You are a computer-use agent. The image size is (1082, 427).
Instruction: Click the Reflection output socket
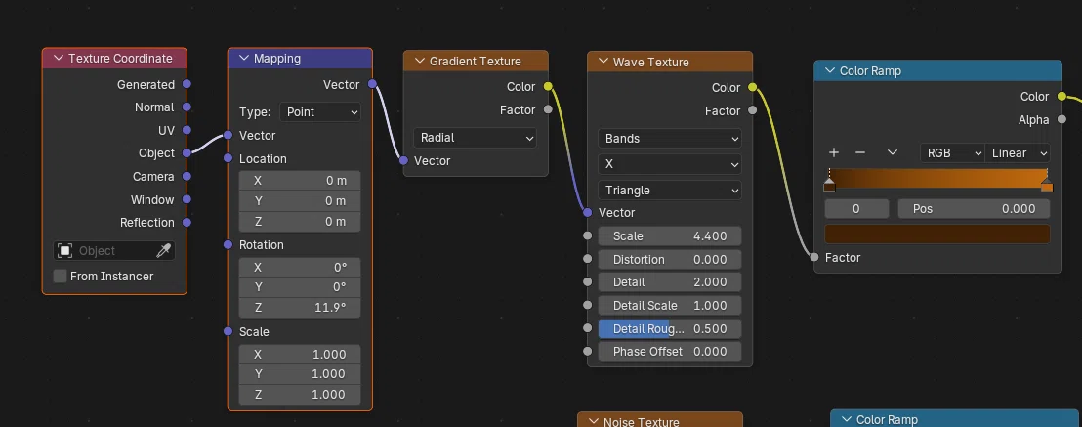click(x=187, y=223)
